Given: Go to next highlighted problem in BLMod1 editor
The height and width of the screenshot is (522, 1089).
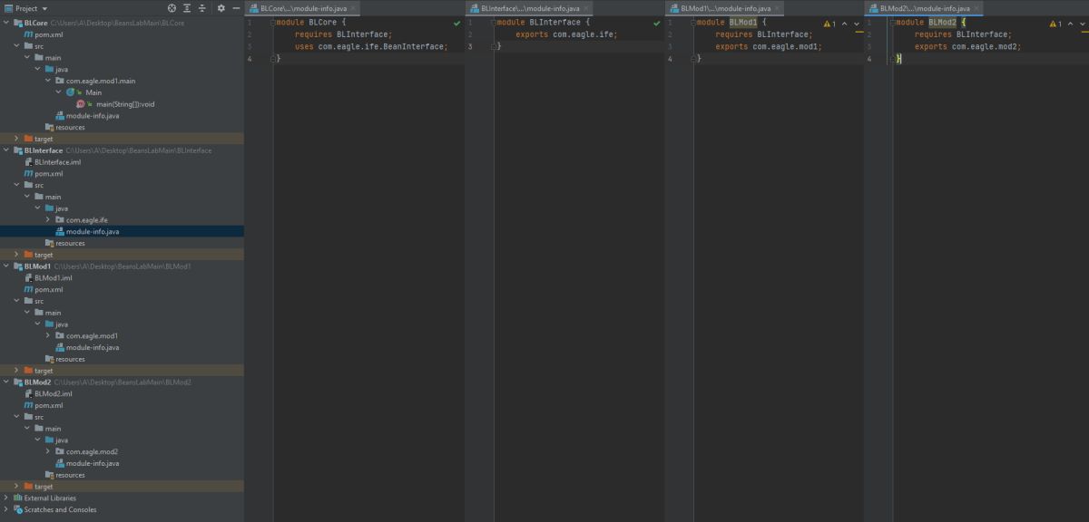Looking at the screenshot, I should coord(857,23).
